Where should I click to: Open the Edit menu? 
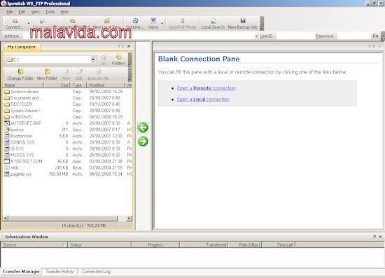[22, 12]
